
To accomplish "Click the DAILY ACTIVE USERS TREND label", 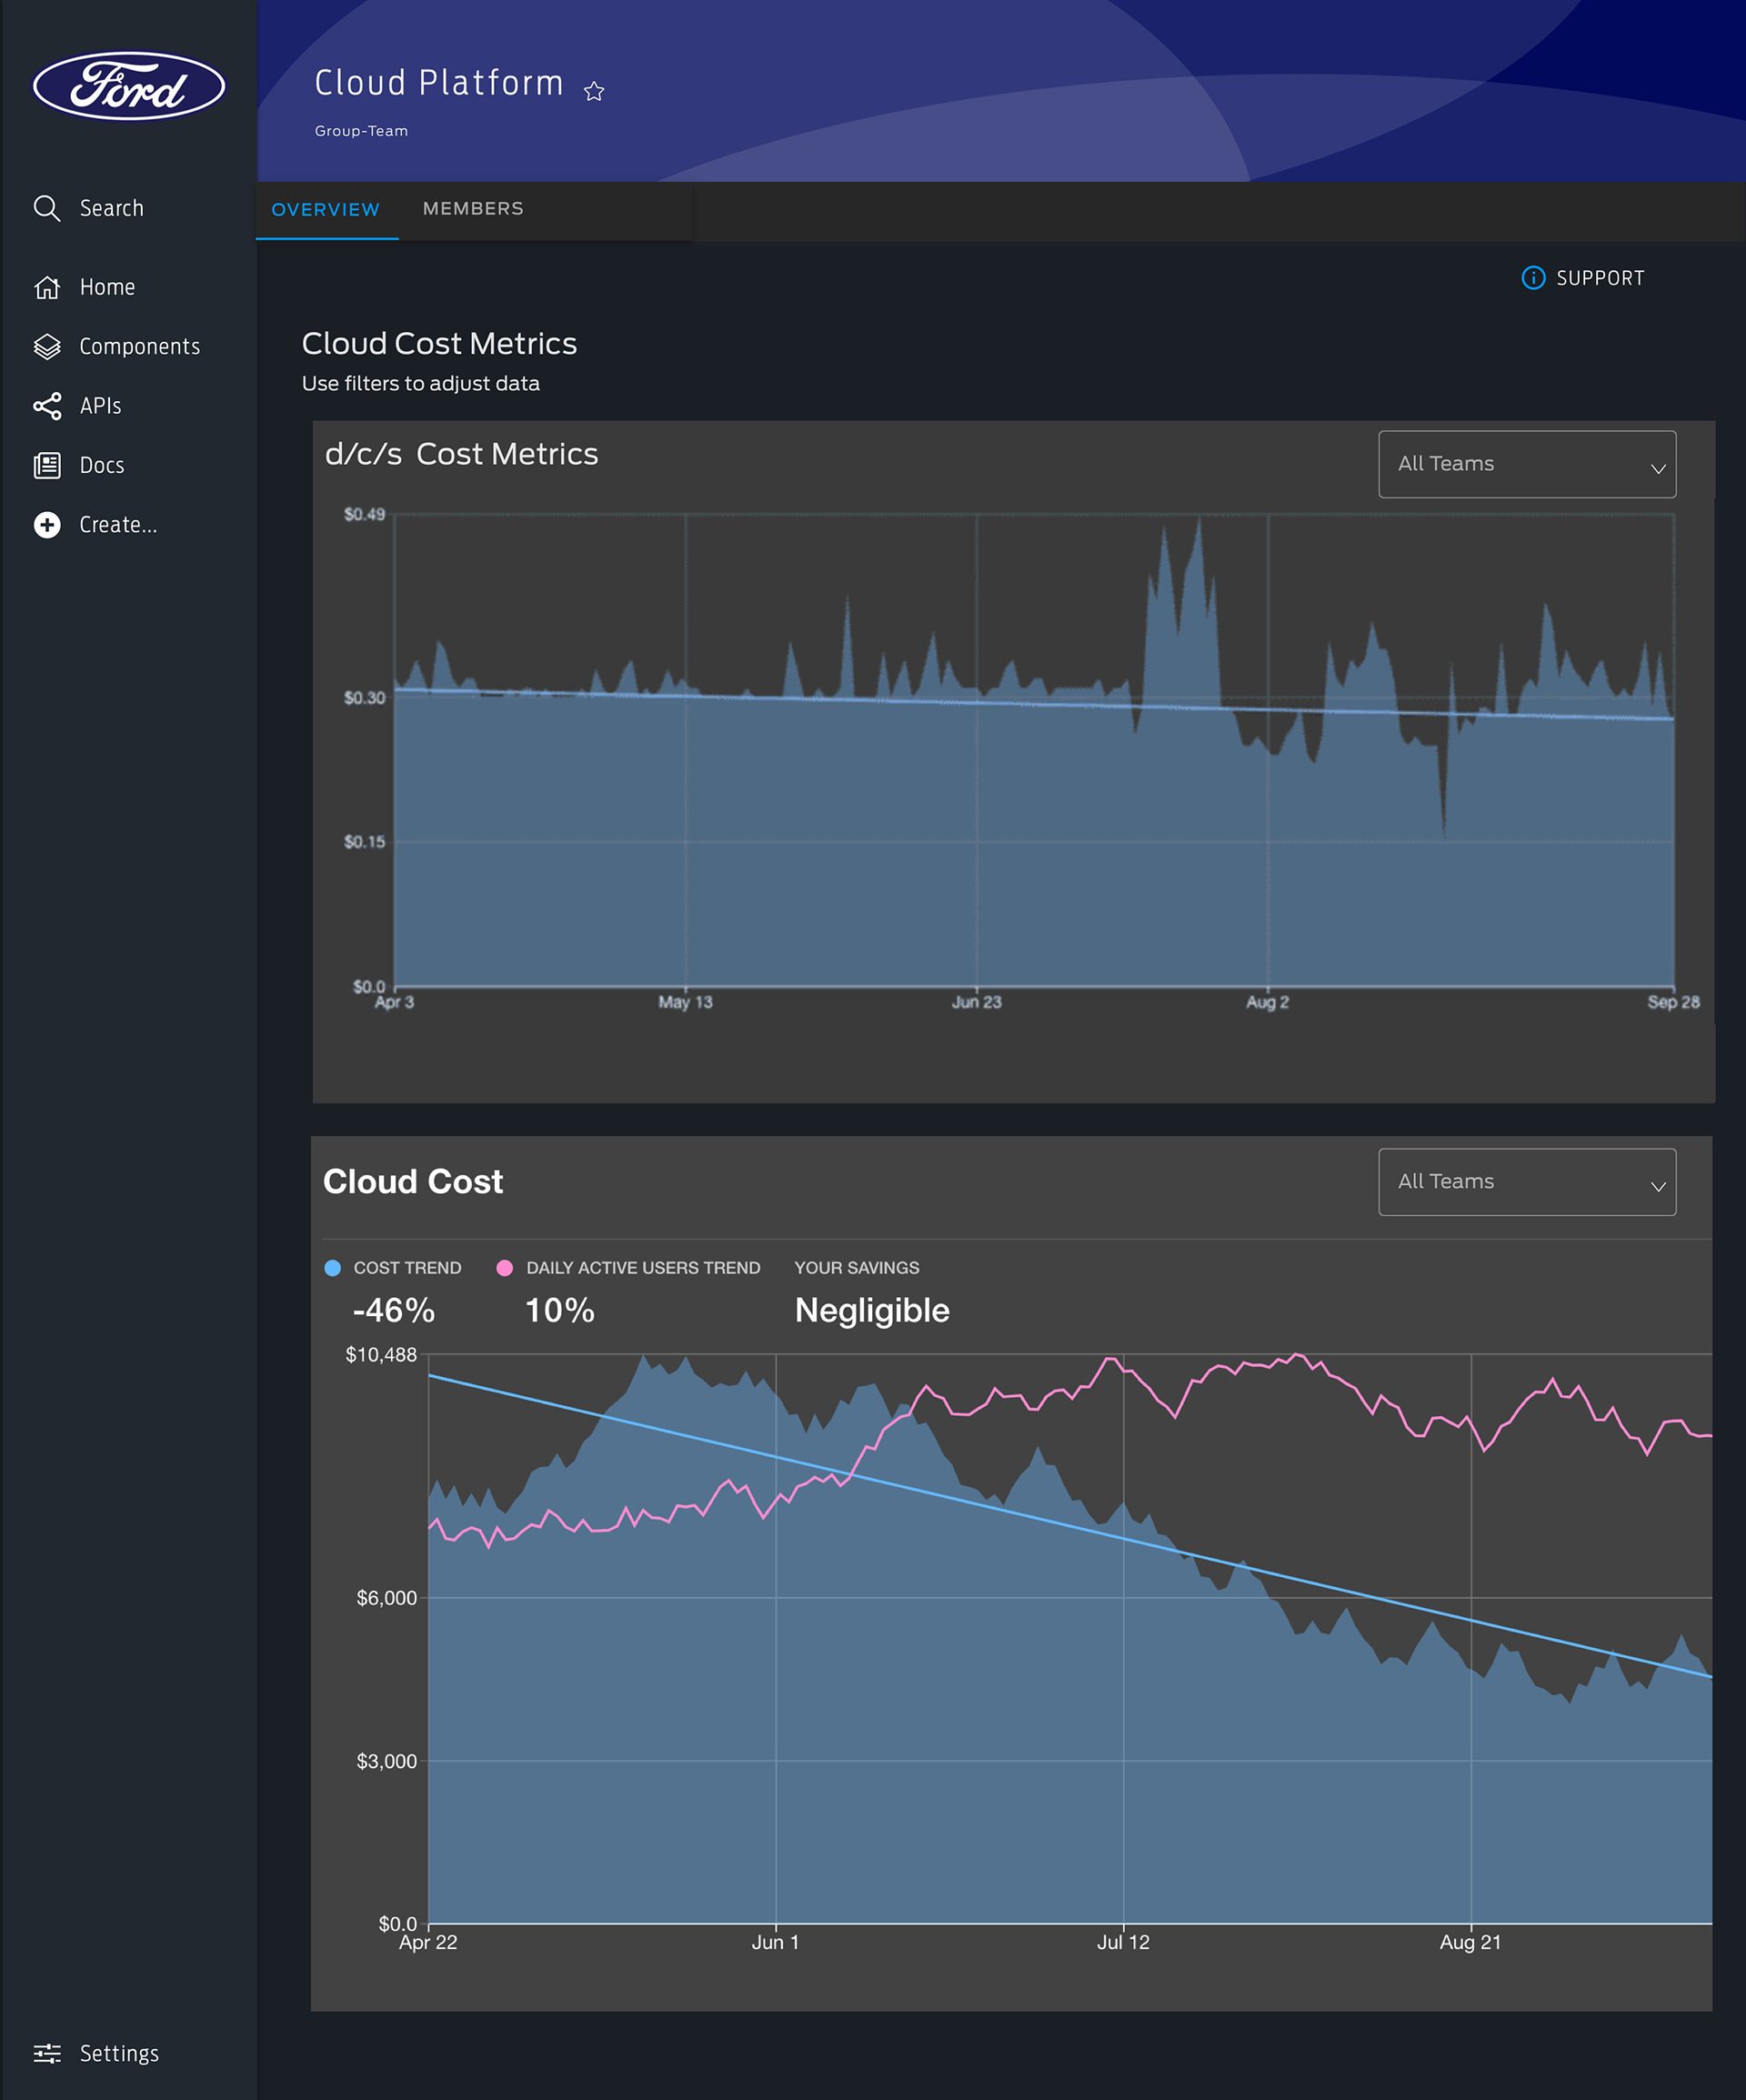I will pyautogui.click(x=643, y=1268).
